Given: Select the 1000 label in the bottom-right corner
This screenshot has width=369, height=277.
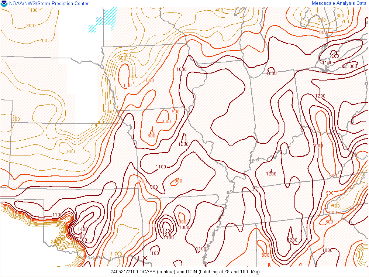Looking at the screenshot, I should [x=327, y=250].
